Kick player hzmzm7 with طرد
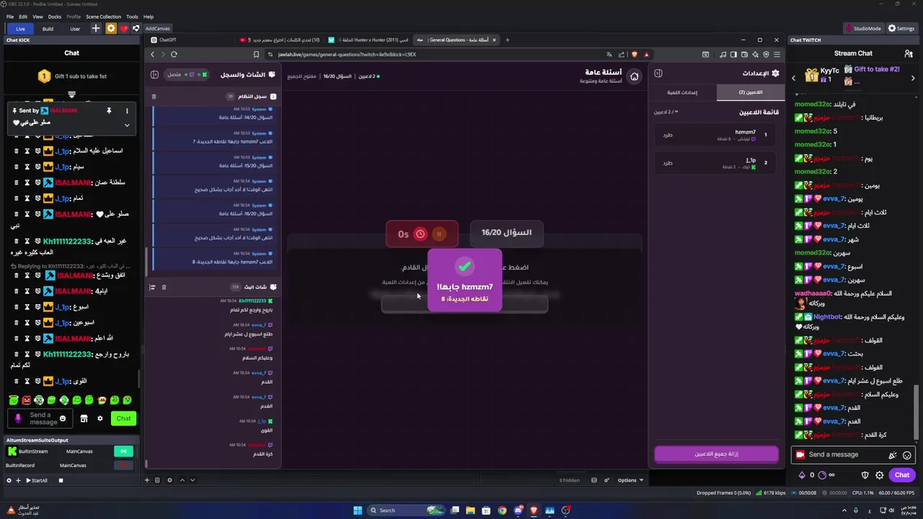The image size is (923, 519). coord(668,135)
